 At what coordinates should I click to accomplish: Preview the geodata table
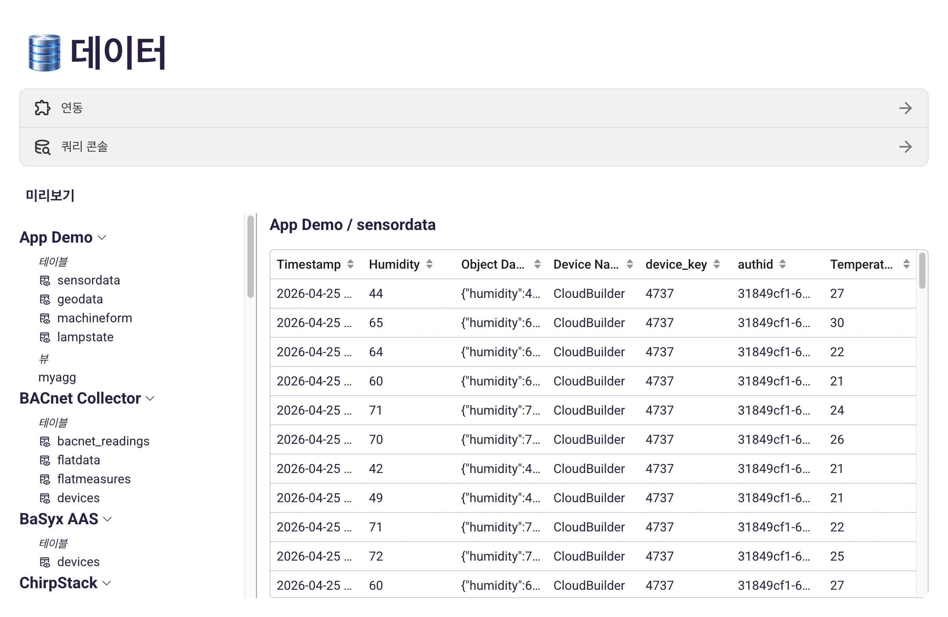click(x=80, y=299)
